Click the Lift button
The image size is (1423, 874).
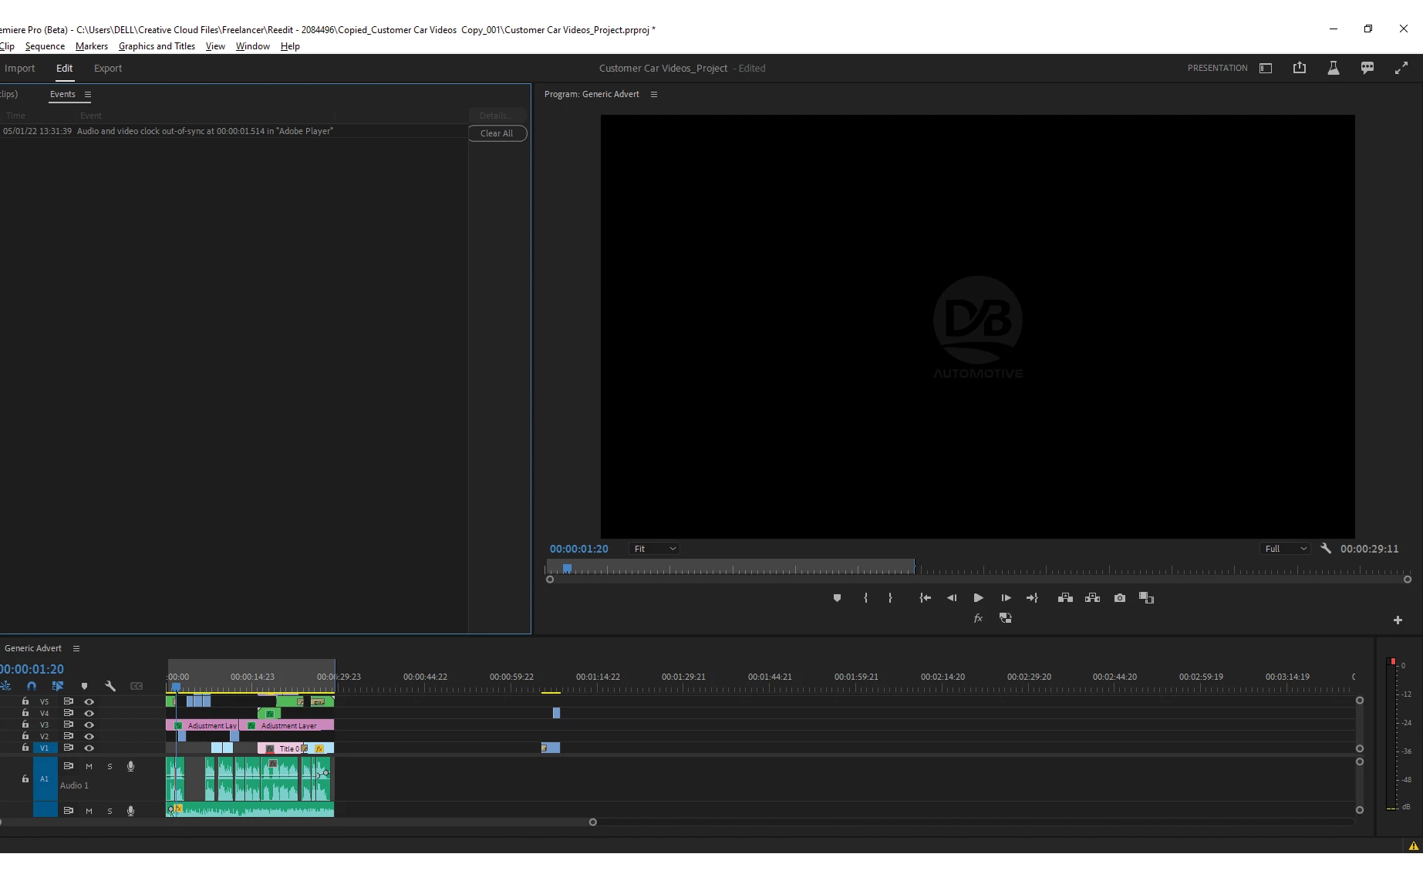click(1065, 598)
